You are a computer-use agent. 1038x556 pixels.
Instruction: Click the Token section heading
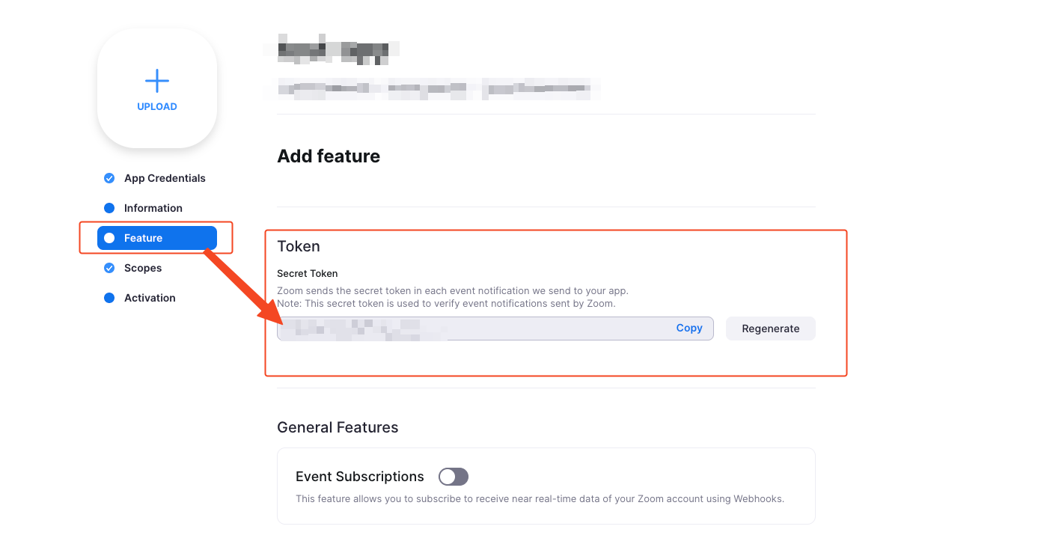[x=299, y=246]
